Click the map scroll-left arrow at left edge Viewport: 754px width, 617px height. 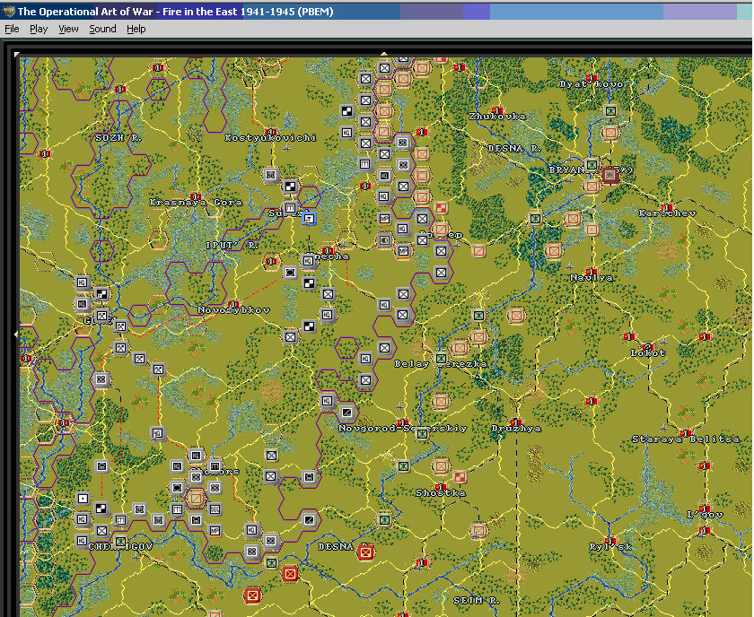pyautogui.click(x=17, y=334)
